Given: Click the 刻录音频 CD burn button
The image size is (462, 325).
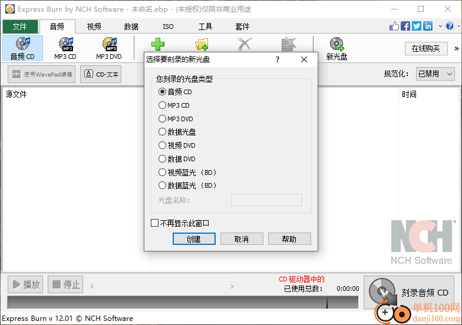Looking at the screenshot, I should [x=409, y=292].
